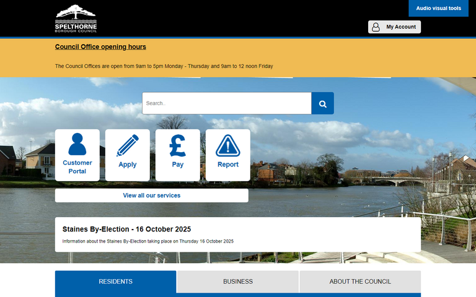This screenshot has height=297, width=476.
Task: Open the Report warning triangle icon
Action: pyautogui.click(x=227, y=145)
